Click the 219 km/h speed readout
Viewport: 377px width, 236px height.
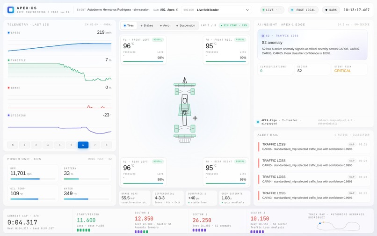[x=104, y=32]
